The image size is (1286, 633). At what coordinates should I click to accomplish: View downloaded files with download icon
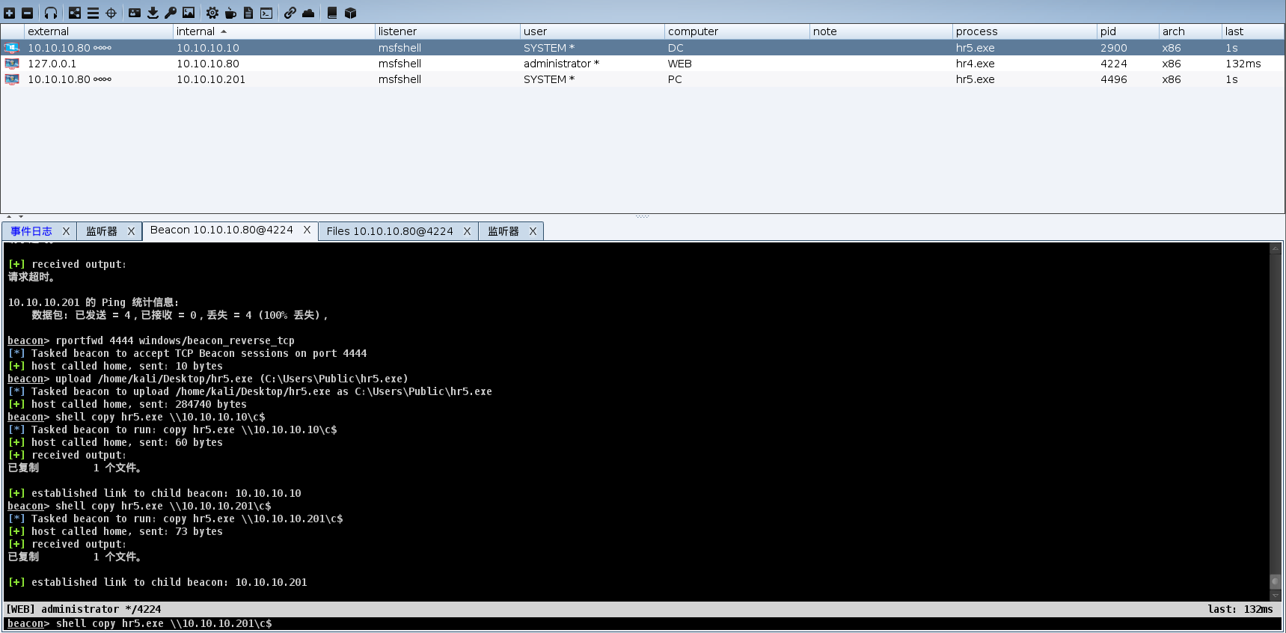[153, 13]
